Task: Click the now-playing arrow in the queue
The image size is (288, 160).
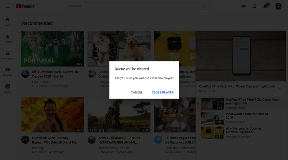Action: point(199,104)
